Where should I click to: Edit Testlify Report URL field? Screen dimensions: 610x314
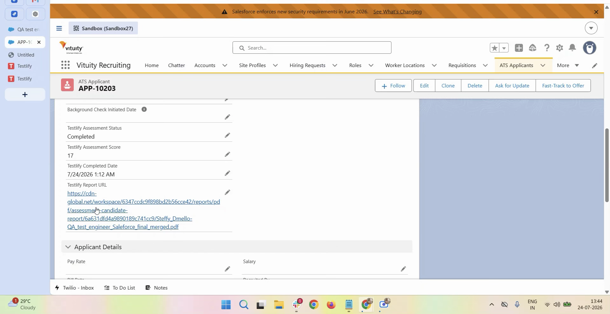[x=227, y=192]
